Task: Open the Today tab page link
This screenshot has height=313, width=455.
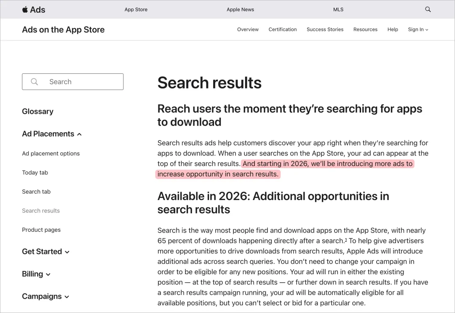Action: (35, 173)
